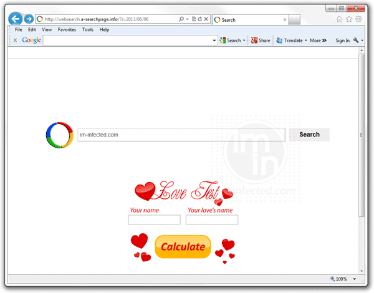This screenshot has height=293, width=374.
Task: Select the Search browser tab
Action: point(250,19)
